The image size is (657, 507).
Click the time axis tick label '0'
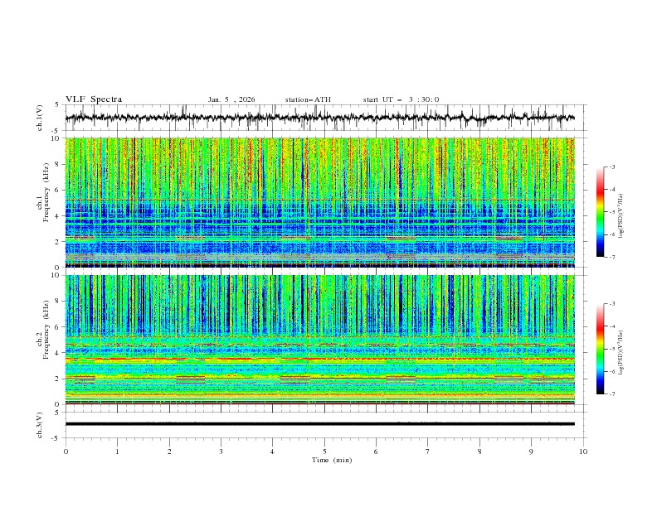pos(66,451)
